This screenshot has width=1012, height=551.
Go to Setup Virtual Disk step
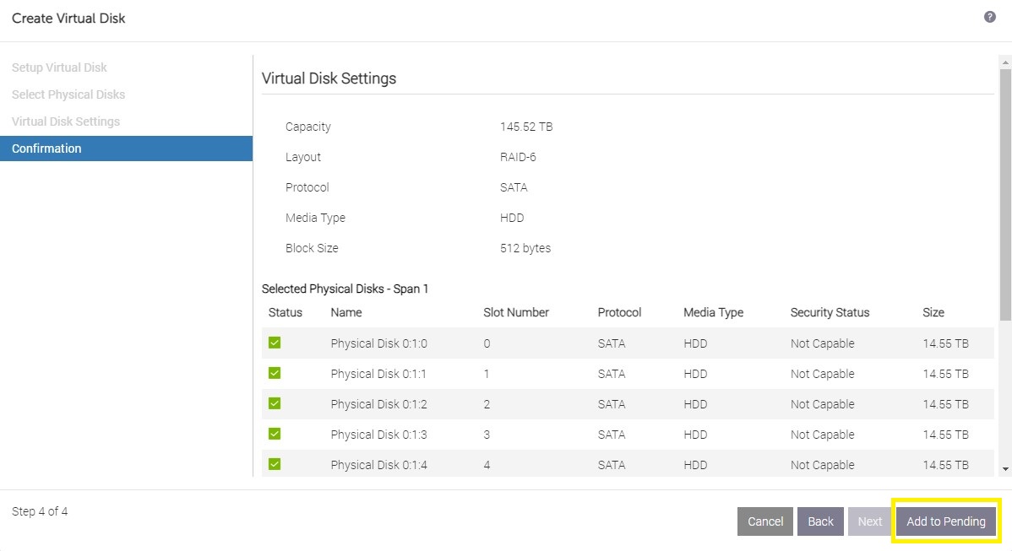click(59, 68)
